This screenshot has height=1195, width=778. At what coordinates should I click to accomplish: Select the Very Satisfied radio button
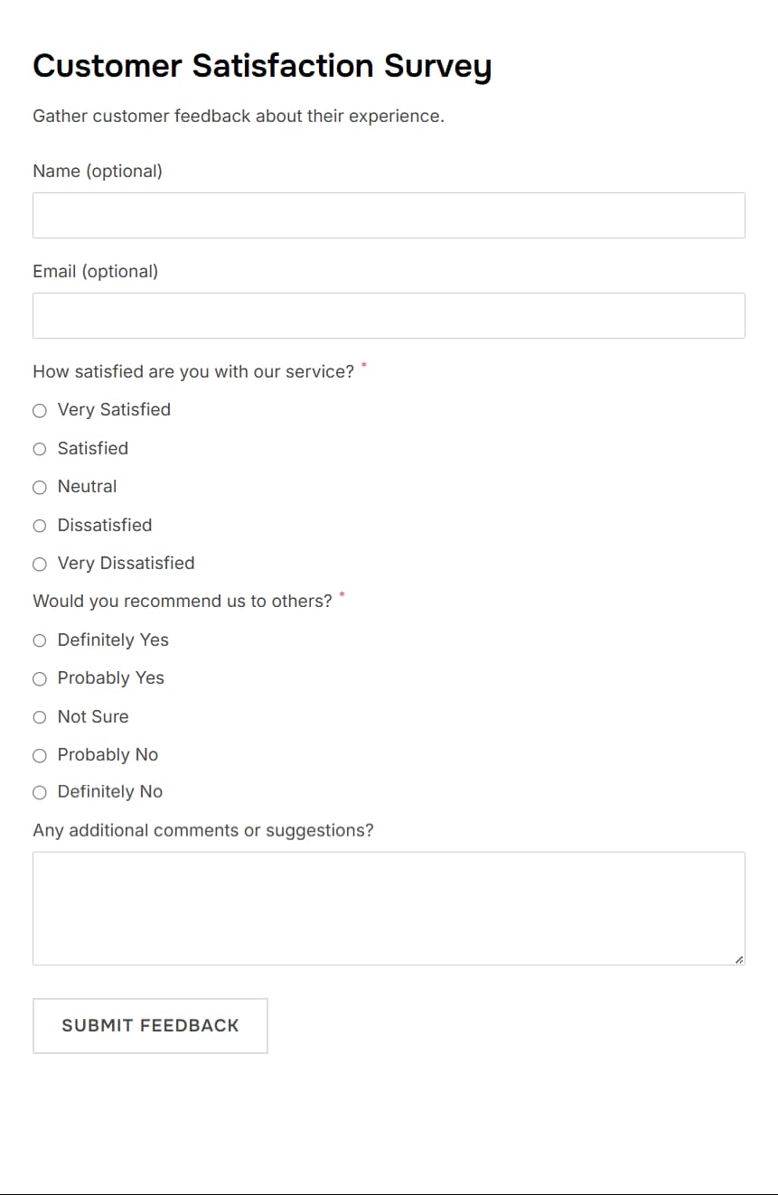tap(40, 410)
